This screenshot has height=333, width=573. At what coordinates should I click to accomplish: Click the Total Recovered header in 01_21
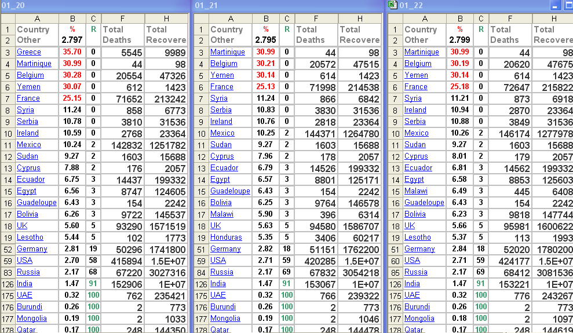pyautogui.click(x=360, y=35)
